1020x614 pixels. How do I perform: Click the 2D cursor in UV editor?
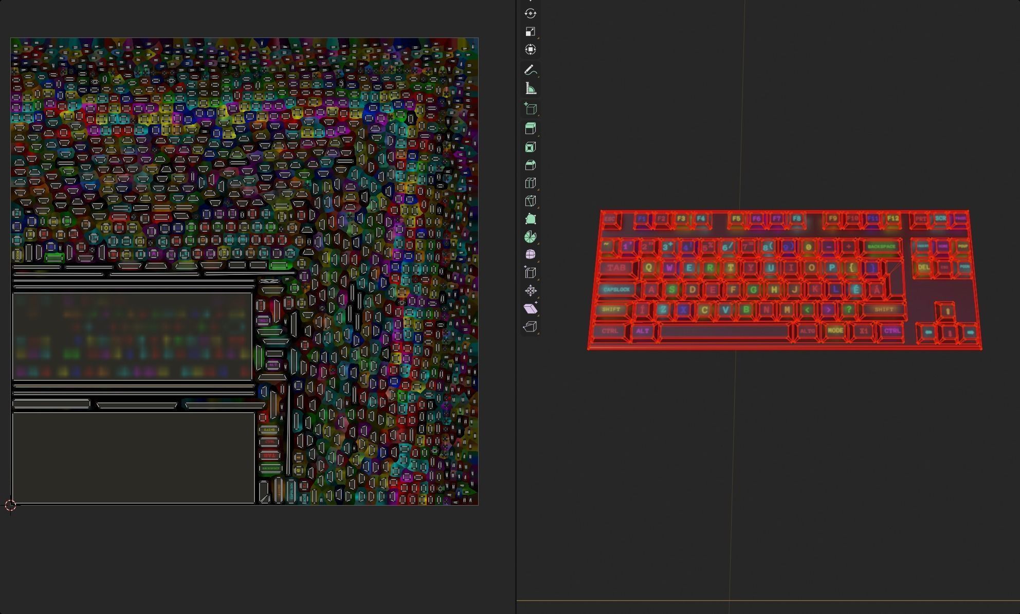[10, 506]
